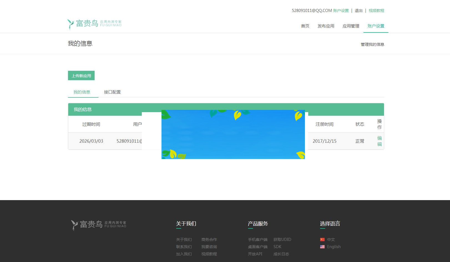Open the 发布应用 navigation item
The height and width of the screenshot is (262, 450).
click(326, 26)
